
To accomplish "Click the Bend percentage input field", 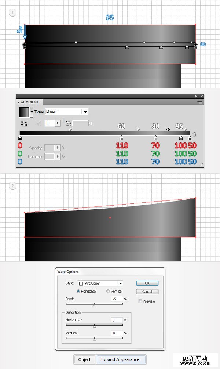I will [x=117, y=299].
